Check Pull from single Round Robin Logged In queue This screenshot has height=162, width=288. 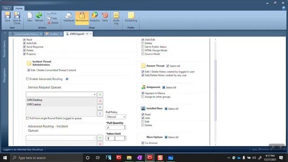click(27, 118)
